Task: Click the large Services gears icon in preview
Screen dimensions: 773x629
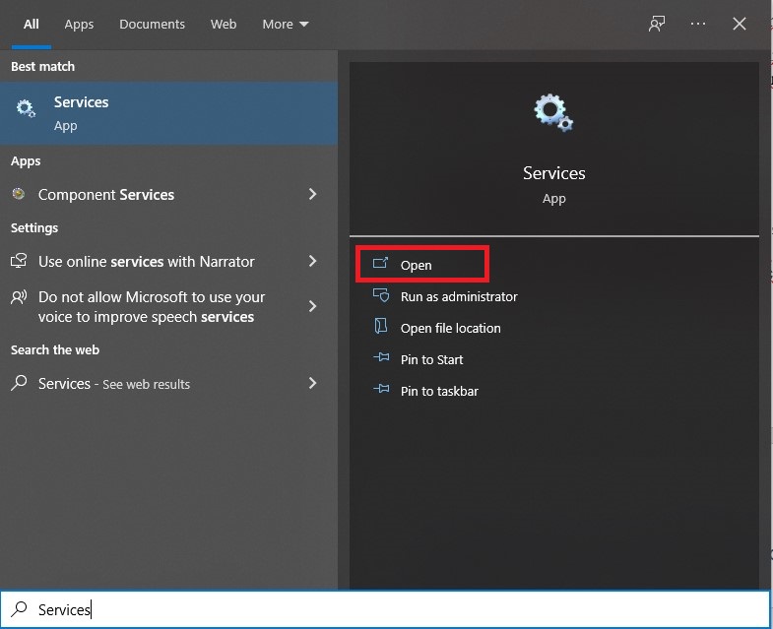Action: click(x=553, y=112)
